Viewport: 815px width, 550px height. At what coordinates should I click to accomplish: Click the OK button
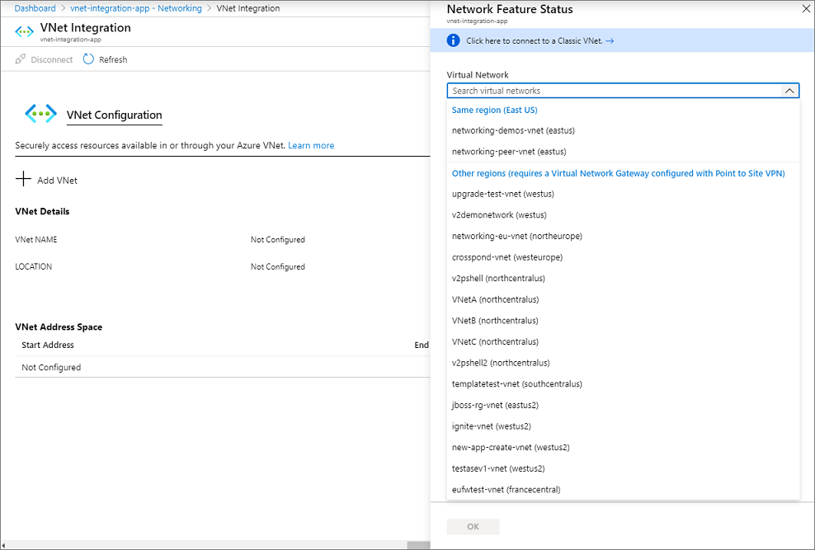(473, 527)
